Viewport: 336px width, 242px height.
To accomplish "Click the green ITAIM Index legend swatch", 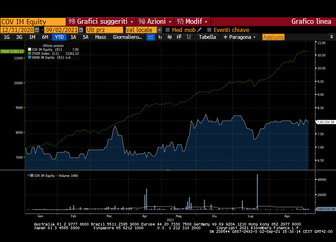I will point(30,53).
